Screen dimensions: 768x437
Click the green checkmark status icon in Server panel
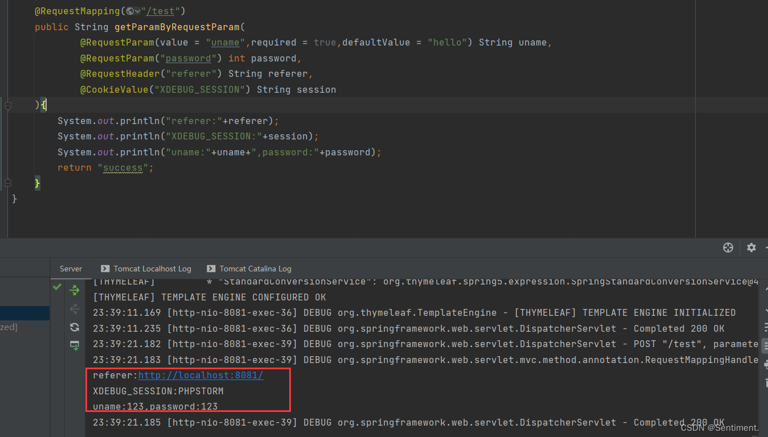point(57,287)
